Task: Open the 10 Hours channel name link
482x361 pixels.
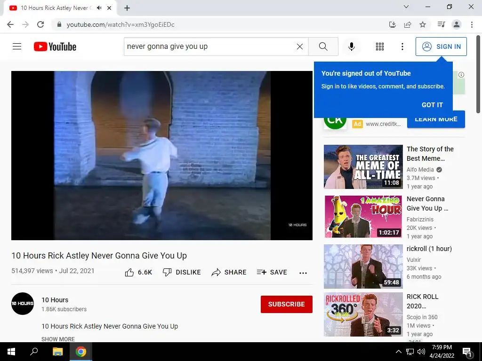Action: 55,300
